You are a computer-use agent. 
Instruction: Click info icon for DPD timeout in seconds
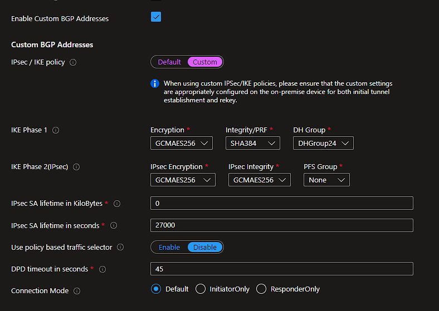[x=103, y=269]
